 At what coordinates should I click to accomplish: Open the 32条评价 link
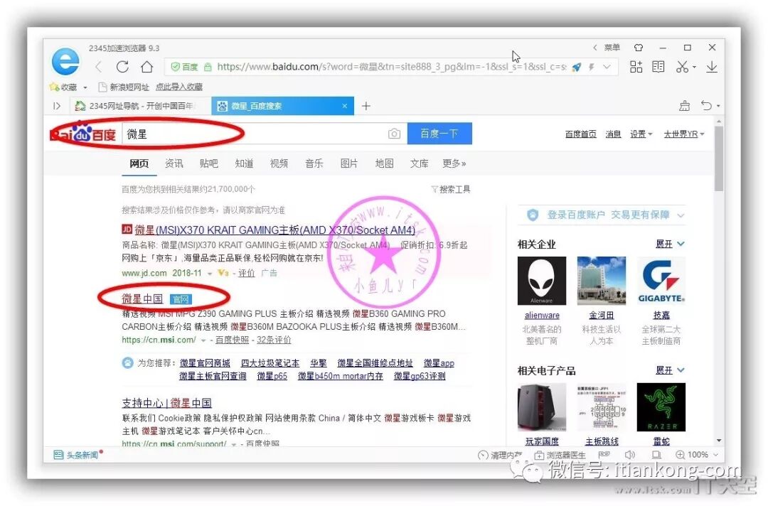click(274, 340)
